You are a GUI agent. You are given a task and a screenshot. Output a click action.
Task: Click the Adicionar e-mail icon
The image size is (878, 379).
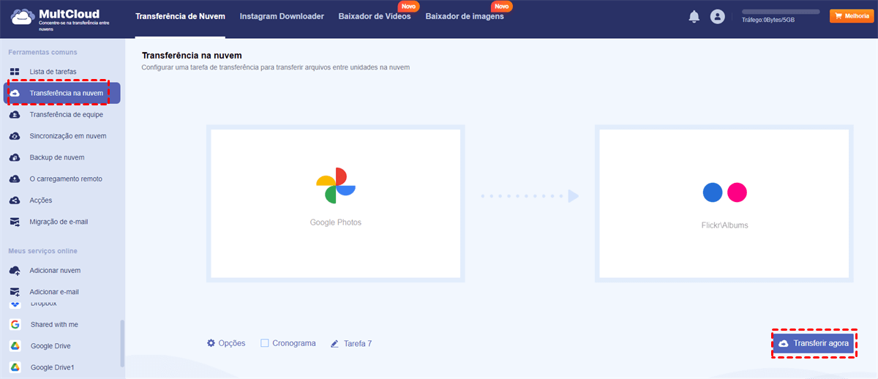(15, 292)
